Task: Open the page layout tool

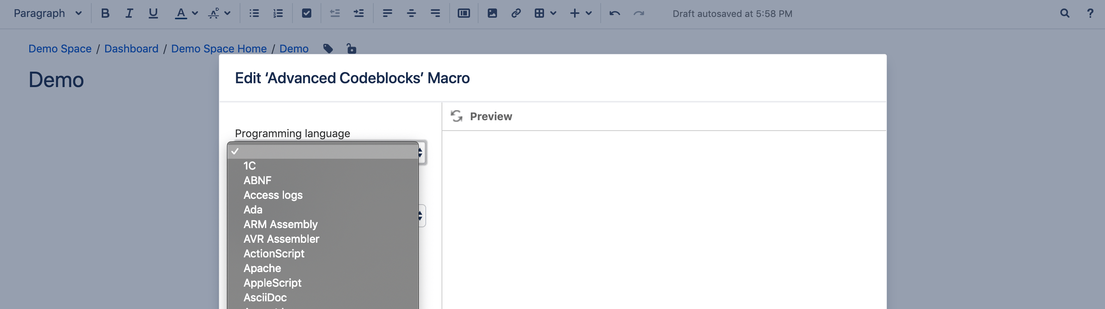Action: 464,13
